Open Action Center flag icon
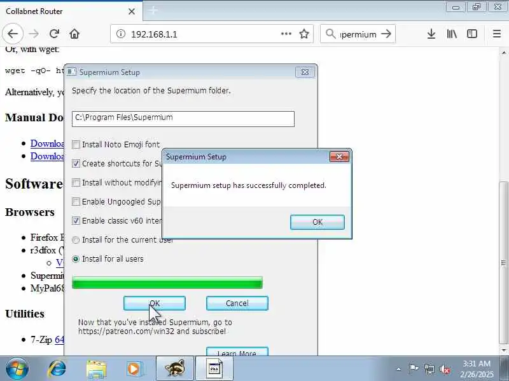This screenshot has height=381, width=509. click(x=413, y=369)
